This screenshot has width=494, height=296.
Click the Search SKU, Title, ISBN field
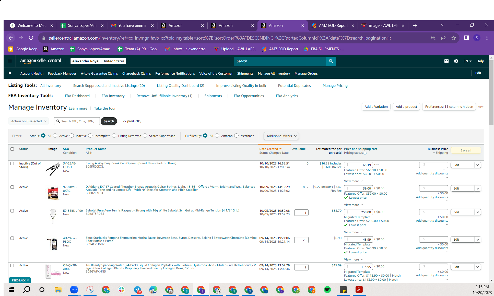[x=77, y=121]
